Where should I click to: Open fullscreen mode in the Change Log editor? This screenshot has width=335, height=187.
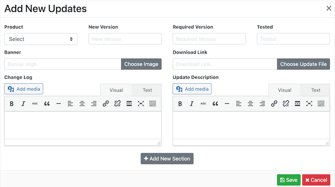click(x=141, y=104)
